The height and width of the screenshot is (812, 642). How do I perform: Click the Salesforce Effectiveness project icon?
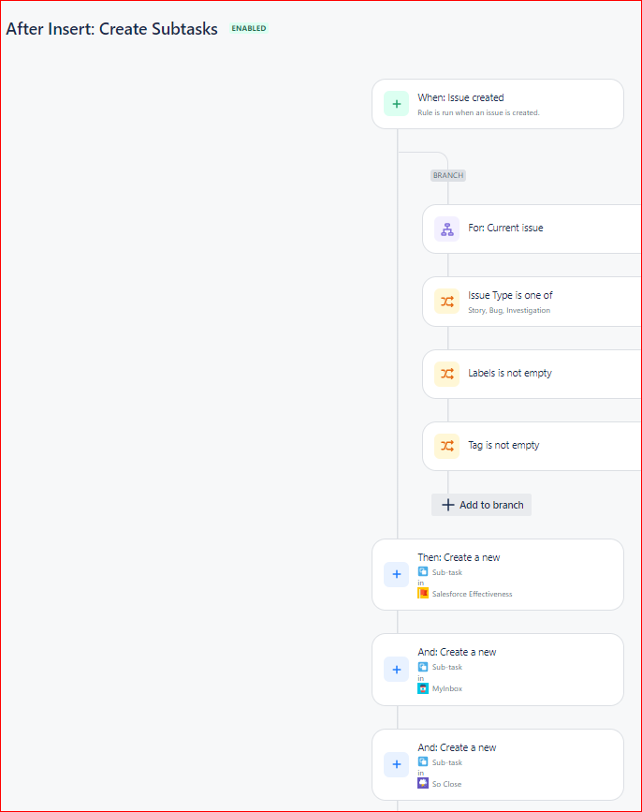(x=423, y=593)
